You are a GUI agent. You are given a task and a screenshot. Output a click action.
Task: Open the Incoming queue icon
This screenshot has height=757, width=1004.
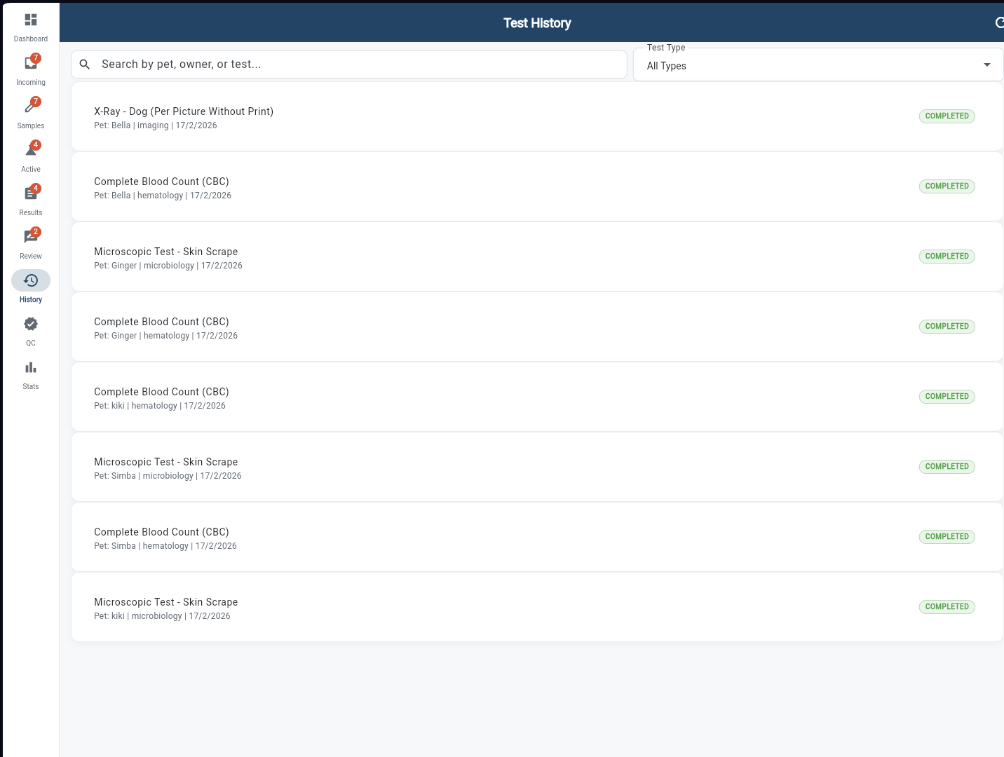click(30, 62)
